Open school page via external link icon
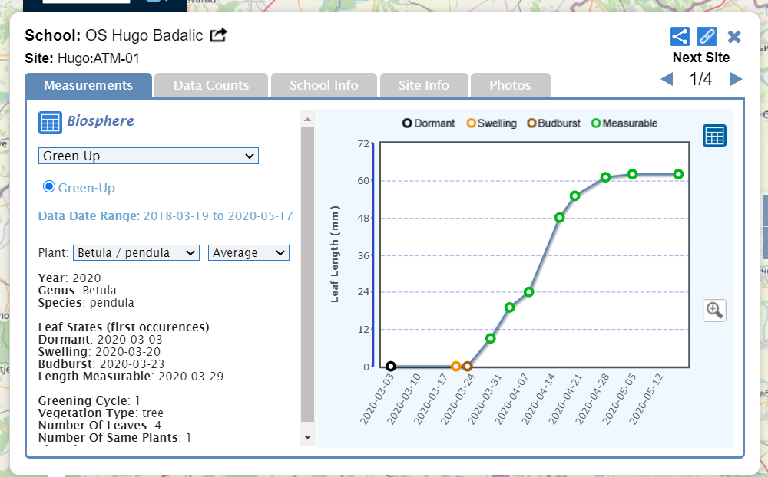Image resolution: width=768 pixels, height=477 pixels. point(219,35)
